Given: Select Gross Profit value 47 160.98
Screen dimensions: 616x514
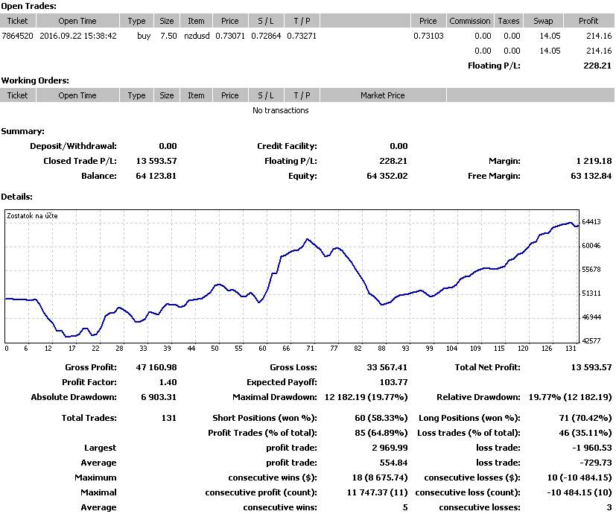Looking at the screenshot, I should click(156, 367).
